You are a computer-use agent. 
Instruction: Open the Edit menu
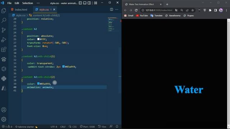point(17,3)
